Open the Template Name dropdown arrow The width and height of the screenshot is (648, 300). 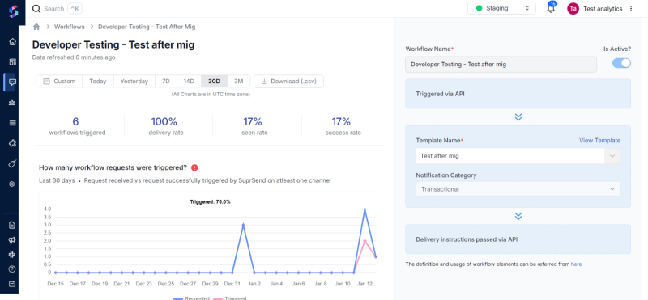612,156
